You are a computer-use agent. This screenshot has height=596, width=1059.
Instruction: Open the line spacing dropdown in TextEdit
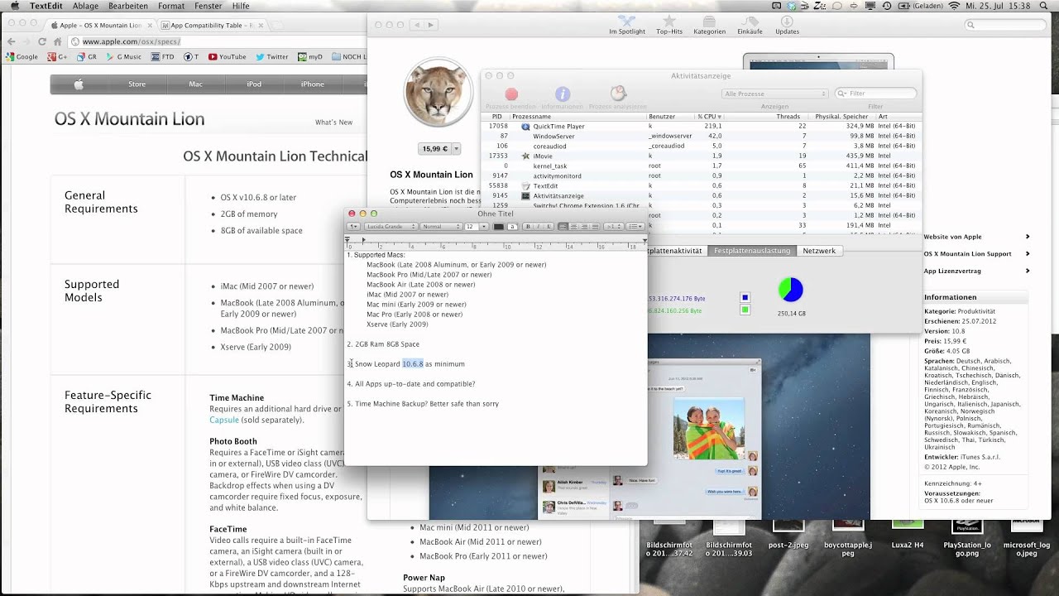[x=613, y=227]
